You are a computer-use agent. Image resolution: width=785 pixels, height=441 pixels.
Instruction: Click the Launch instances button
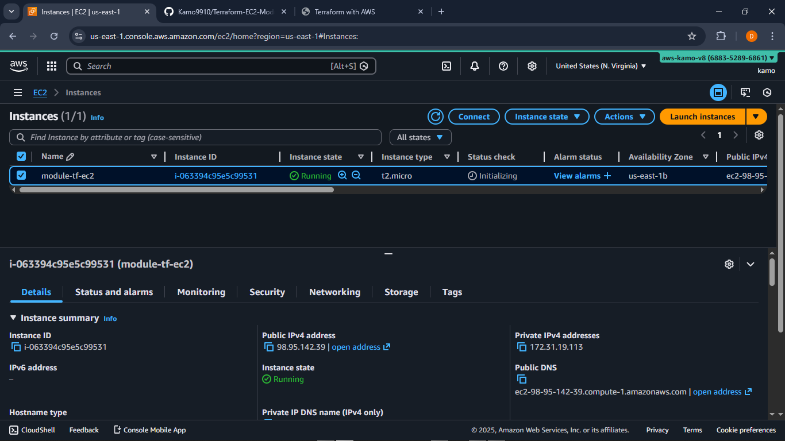[702, 117]
